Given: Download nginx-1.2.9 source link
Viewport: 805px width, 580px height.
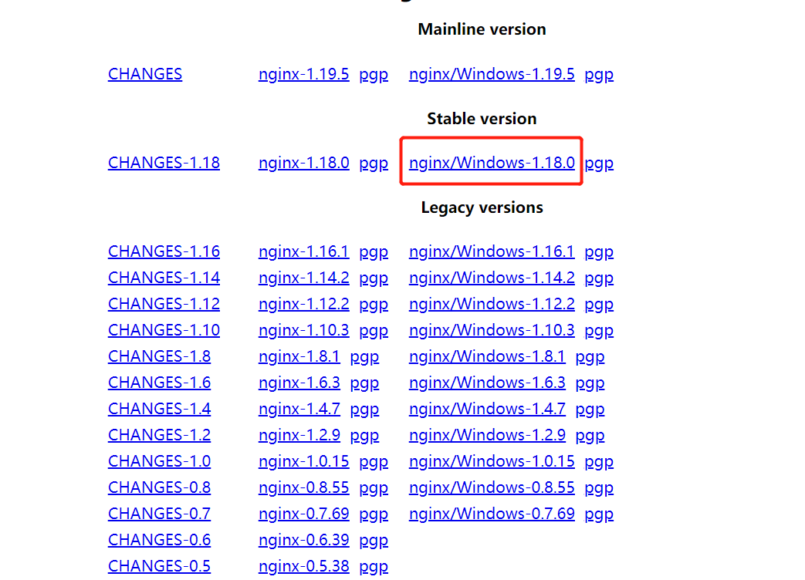Looking at the screenshot, I should (x=299, y=435).
